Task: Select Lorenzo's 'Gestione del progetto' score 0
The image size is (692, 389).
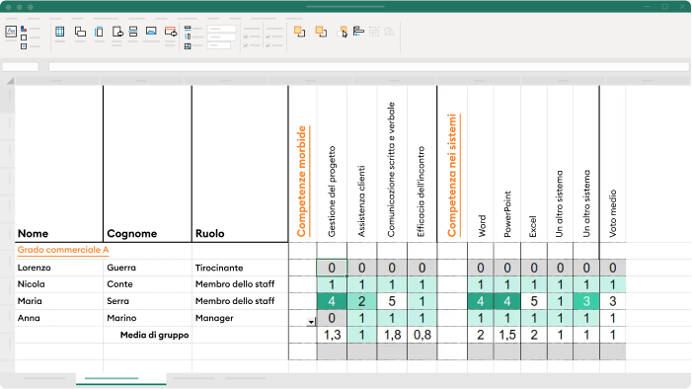Action: 332,268
